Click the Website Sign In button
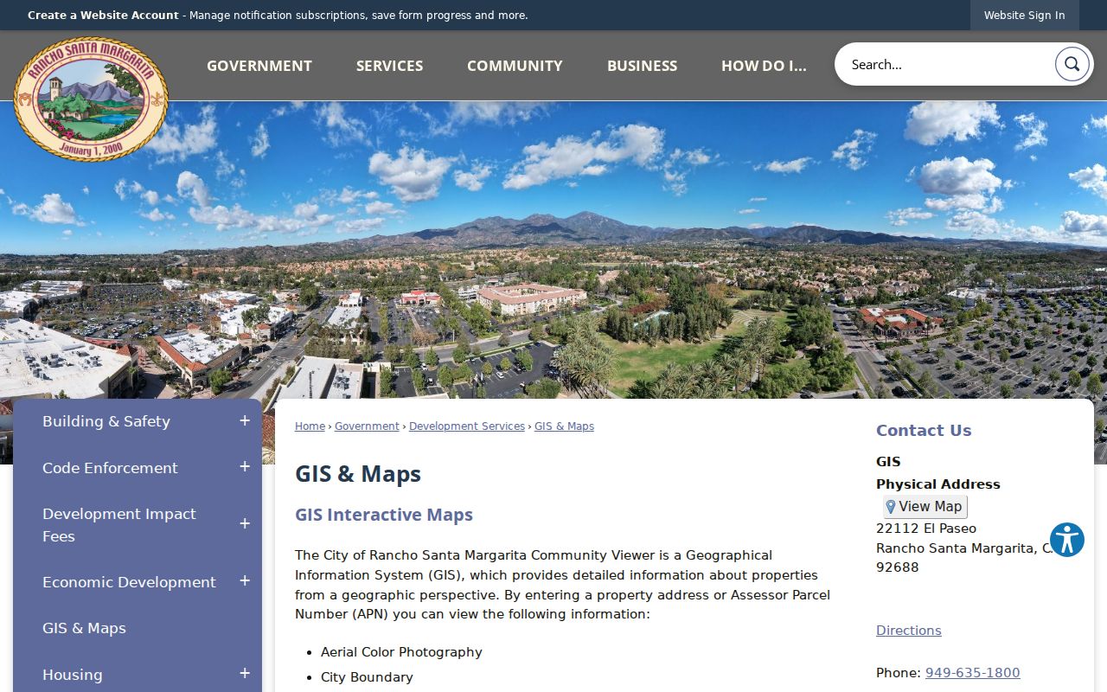 1025,16
